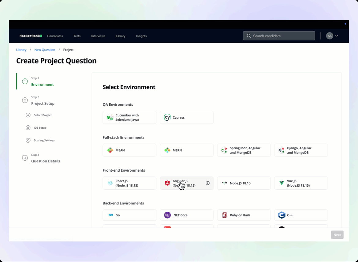Select the Cypress environment card
This screenshot has width=358, height=262.
coord(187,117)
